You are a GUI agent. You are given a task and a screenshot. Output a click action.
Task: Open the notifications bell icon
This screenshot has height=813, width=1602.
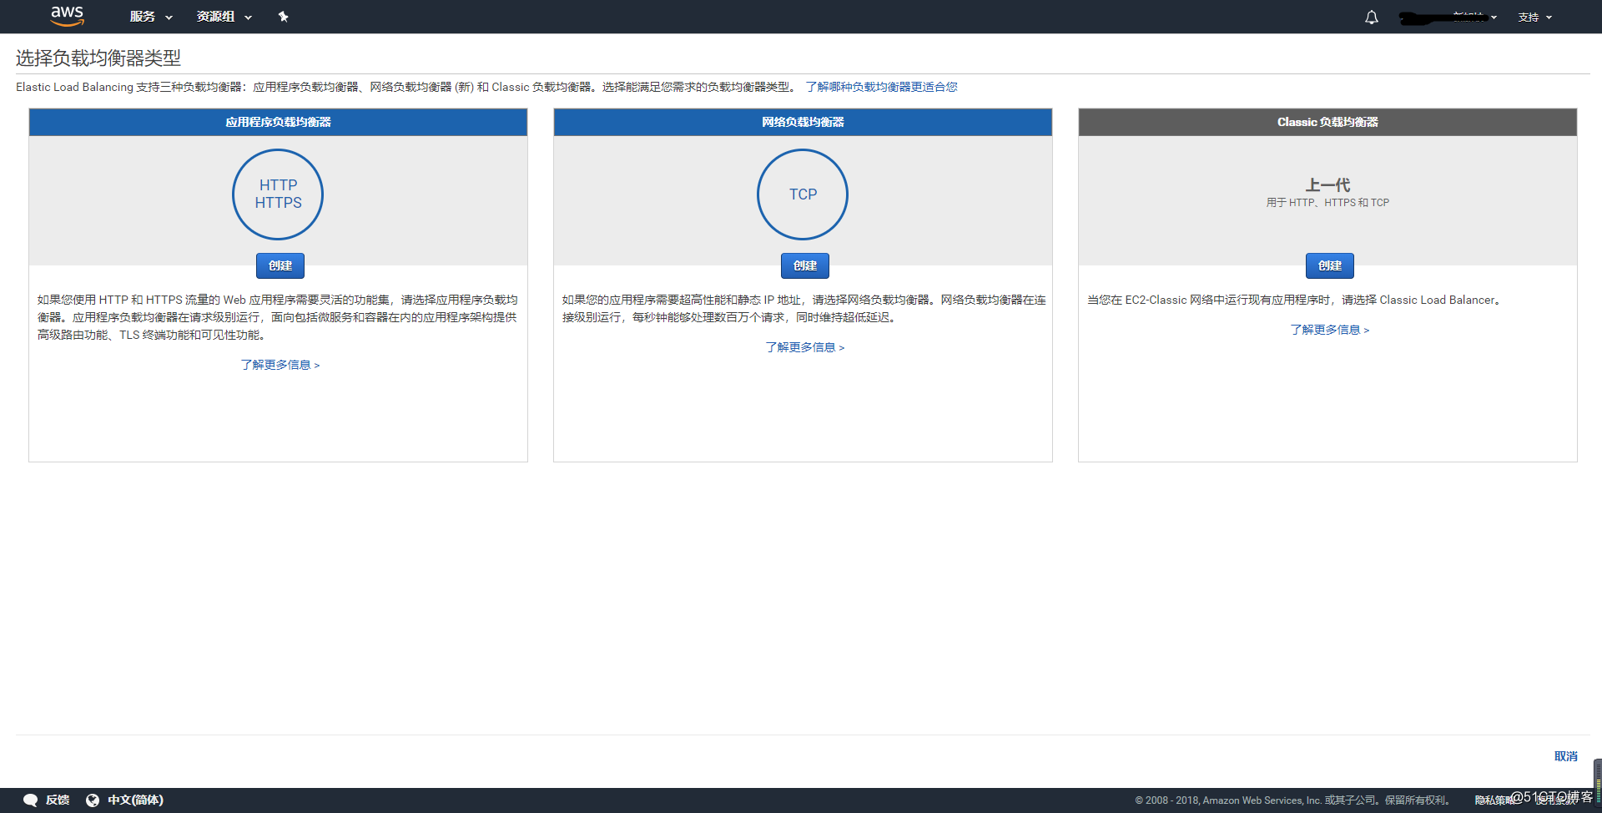tap(1372, 18)
